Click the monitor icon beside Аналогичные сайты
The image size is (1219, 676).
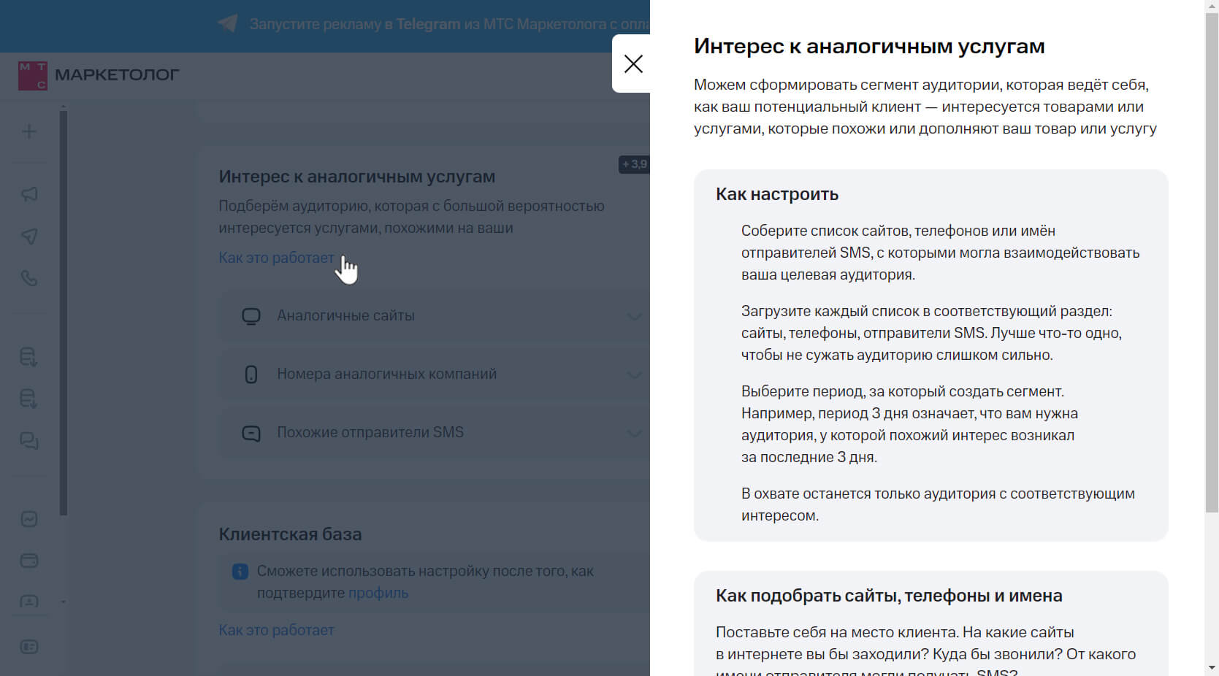pos(251,316)
